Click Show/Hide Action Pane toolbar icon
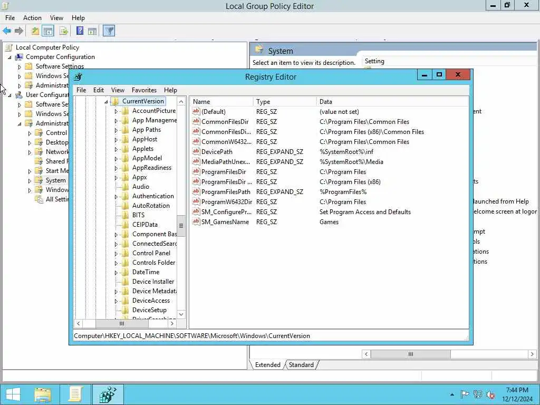The image size is (540, 405). (92, 31)
